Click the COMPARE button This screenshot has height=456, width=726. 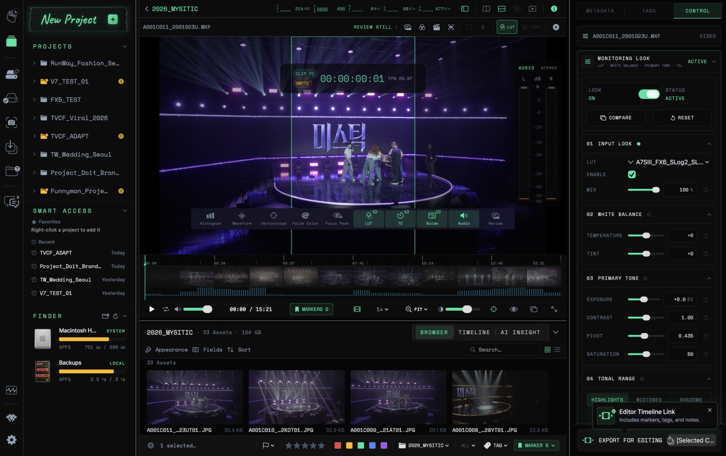[616, 118]
